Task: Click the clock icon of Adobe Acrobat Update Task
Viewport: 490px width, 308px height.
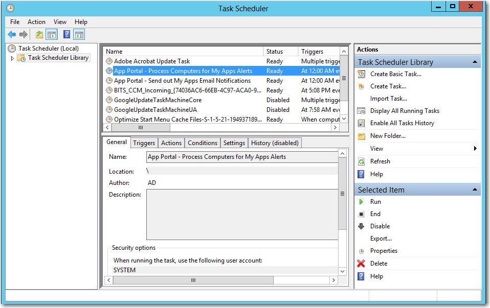Action: 109,61
